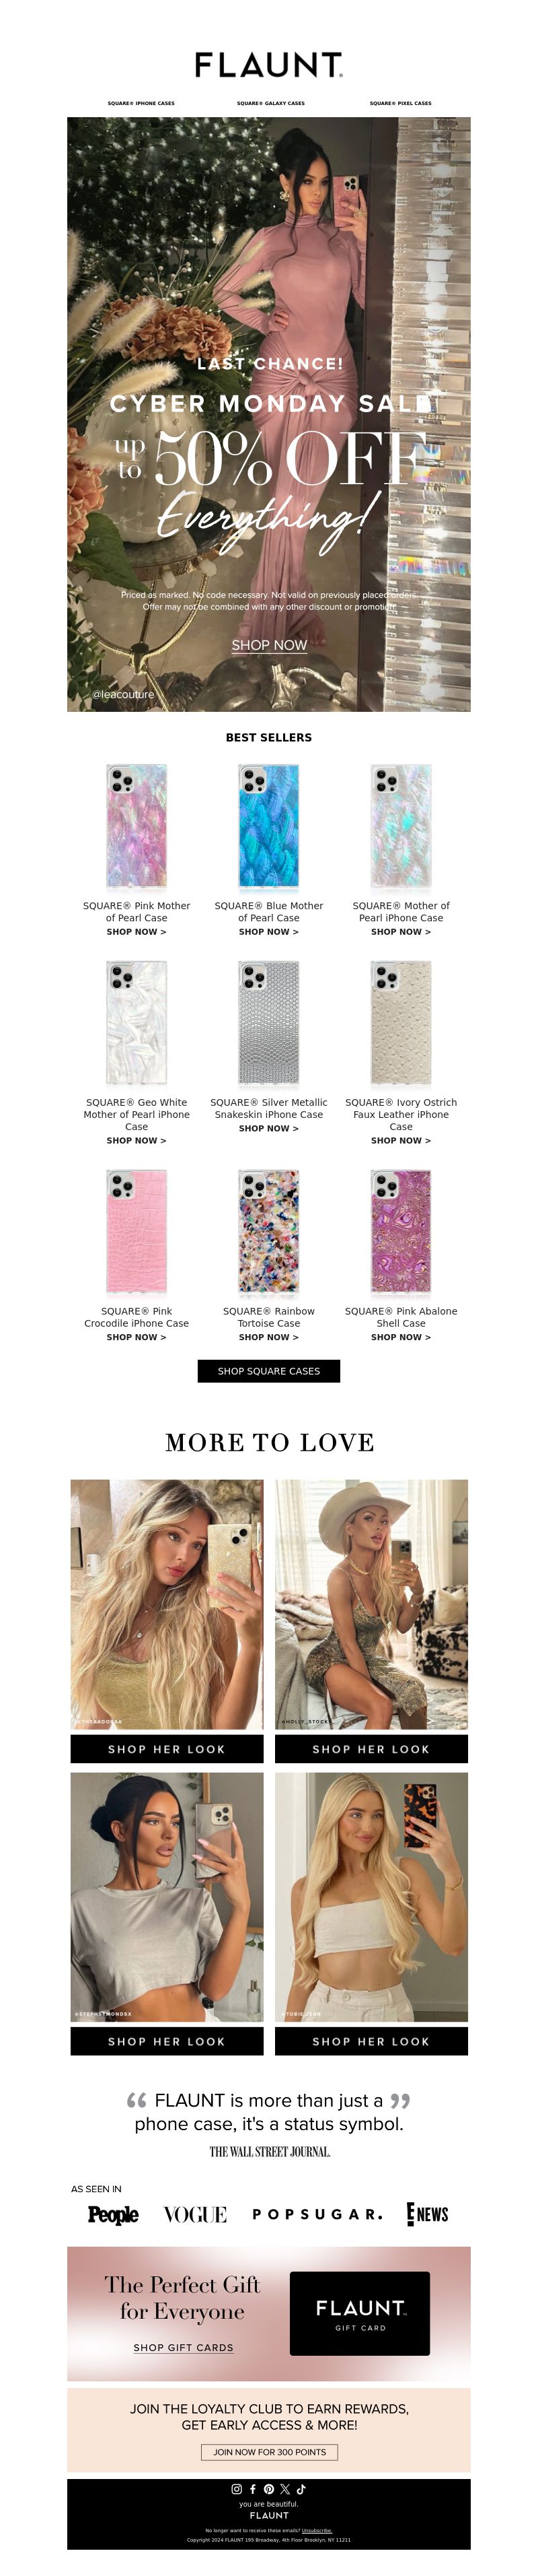Select the Rainbow Tortoise case image
This screenshot has height=2576, width=538.
pyautogui.click(x=268, y=1232)
